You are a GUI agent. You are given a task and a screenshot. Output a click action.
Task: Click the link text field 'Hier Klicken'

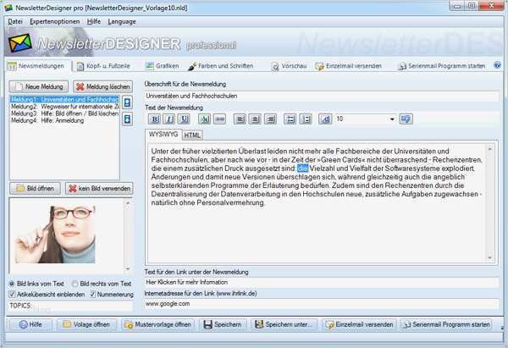pyautogui.click(x=322, y=282)
